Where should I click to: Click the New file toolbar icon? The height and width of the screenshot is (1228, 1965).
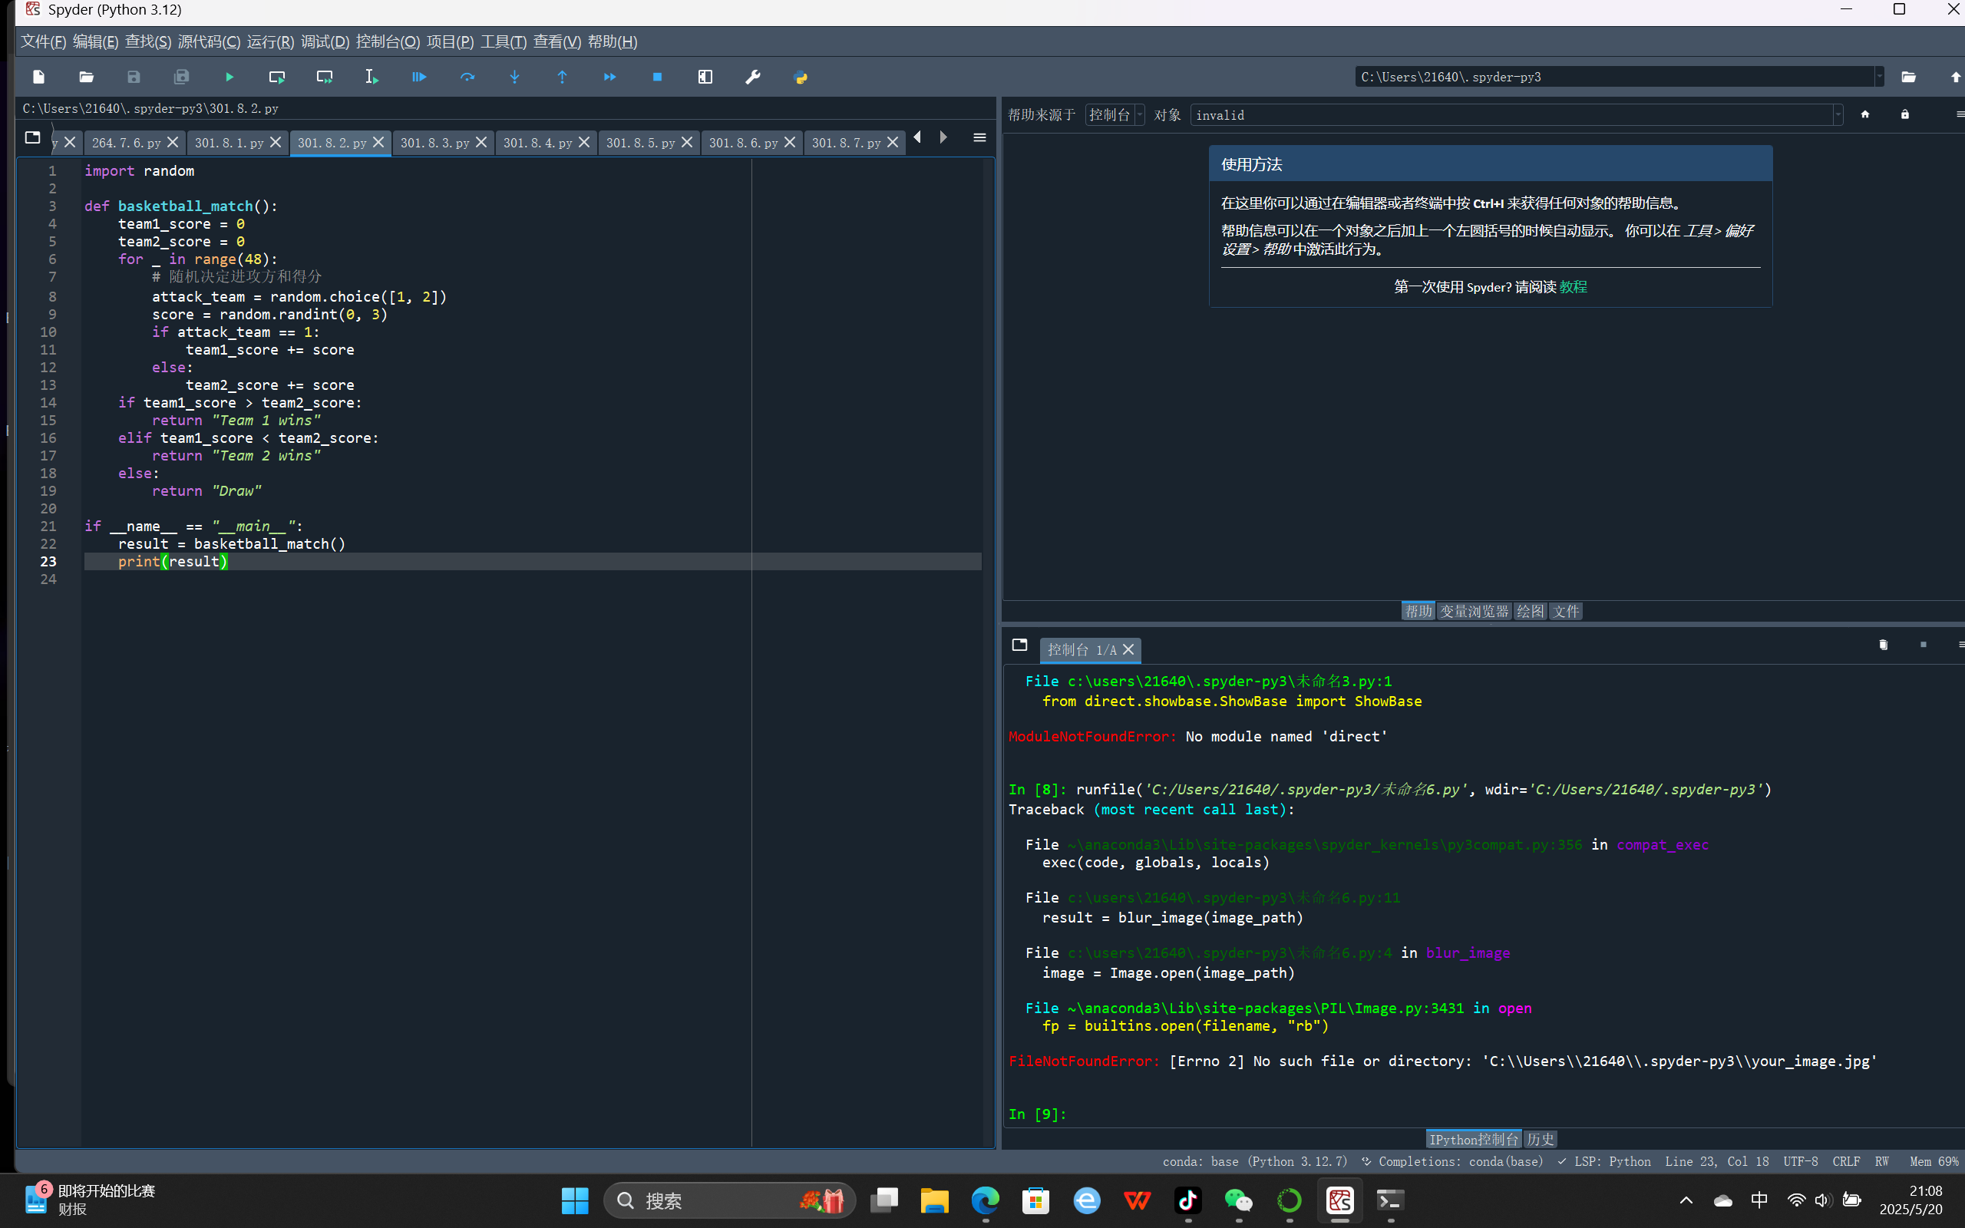(x=38, y=78)
